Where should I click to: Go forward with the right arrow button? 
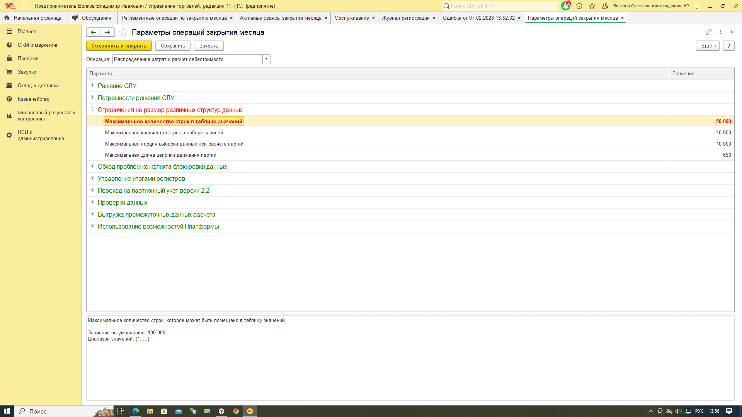(107, 32)
